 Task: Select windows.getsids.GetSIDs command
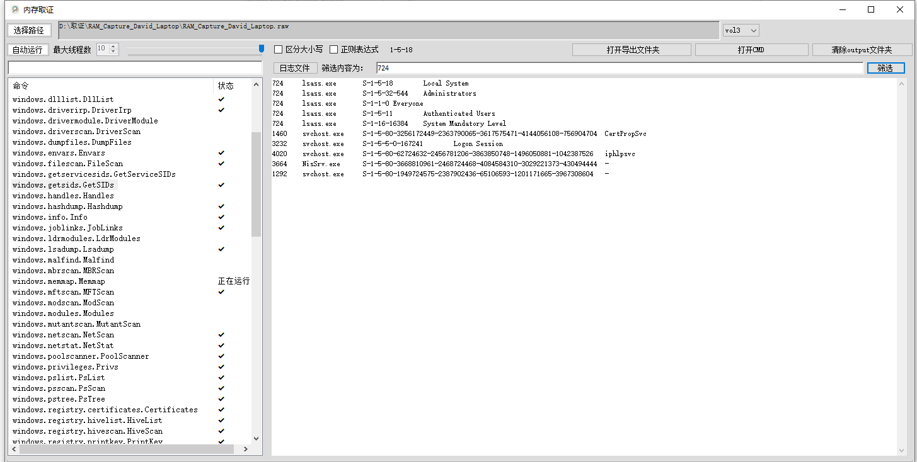tap(63, 185)
